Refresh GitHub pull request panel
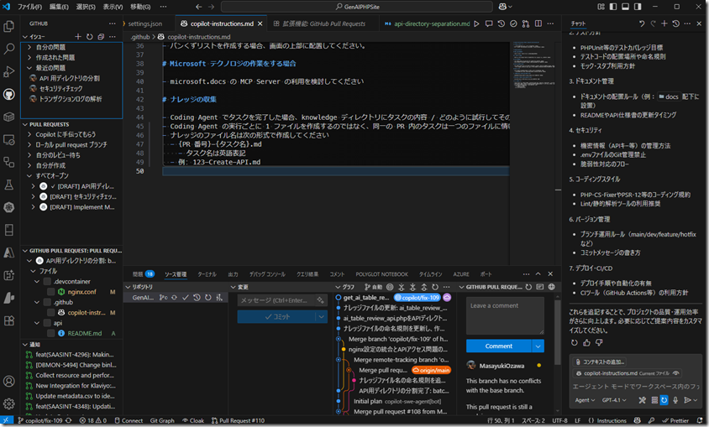709x427 pixels. click(x=528, y=287)
